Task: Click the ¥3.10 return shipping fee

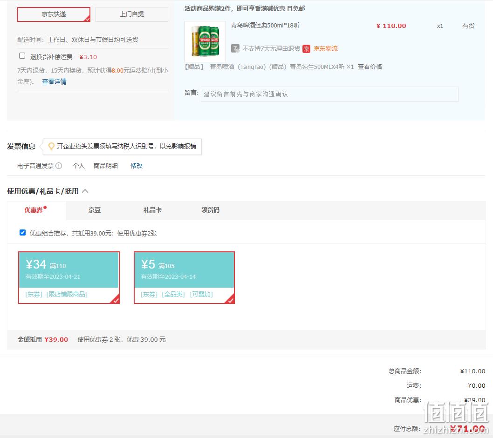Action: click(88, 57)
